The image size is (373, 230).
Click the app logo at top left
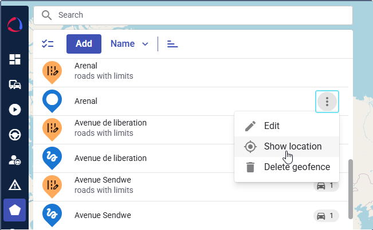(15, 26)
